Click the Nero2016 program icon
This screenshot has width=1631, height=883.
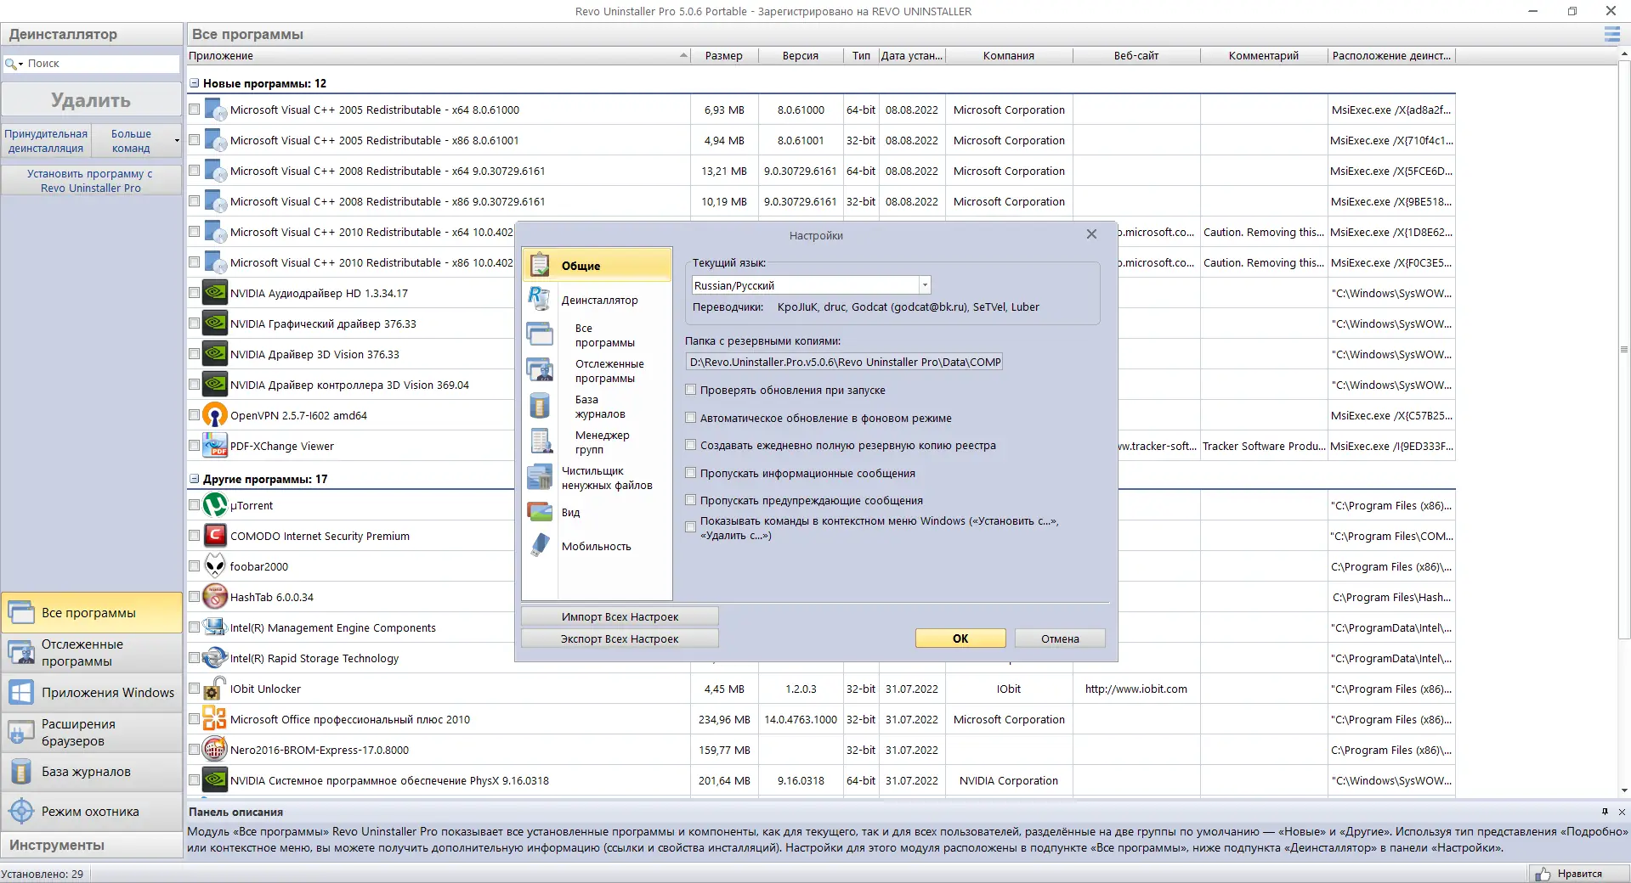pos(215,750)
